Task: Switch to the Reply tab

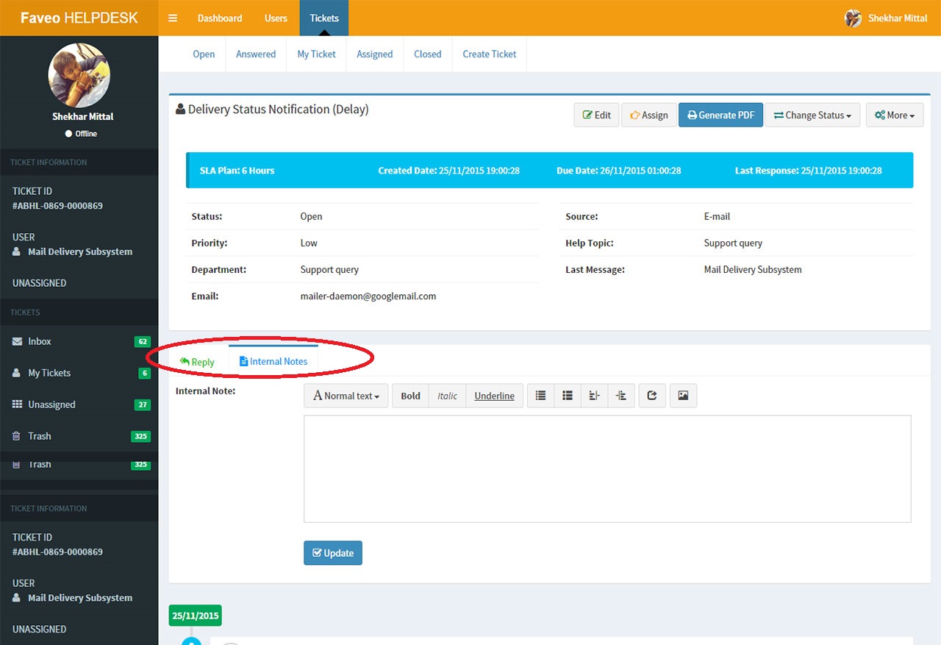Action: (197, 361)
